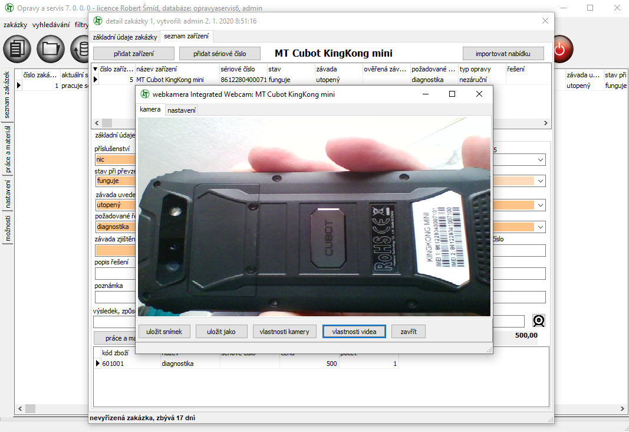The width and height of the screenshot is (629, 432).
Task: Expand dropdown arrow on the diagnostika field row
Action: click(541, 227)
